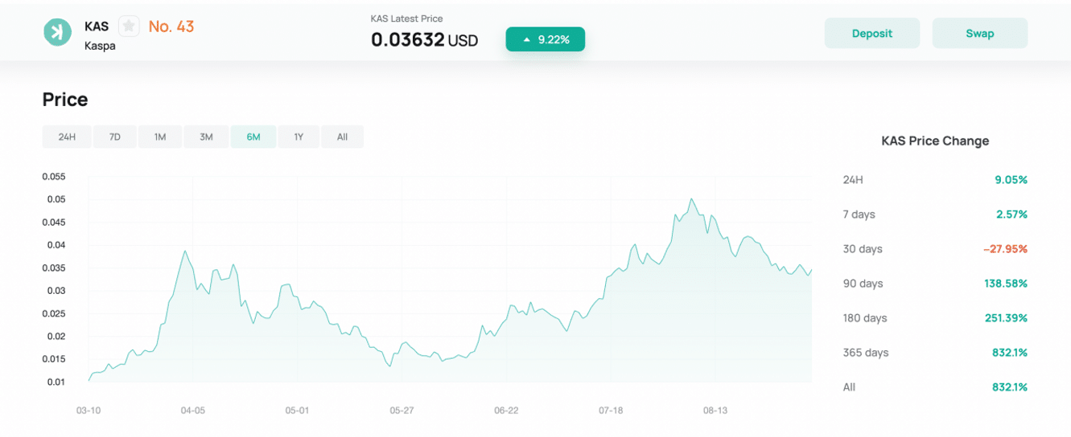Show the 3M price chart

[207, 137]
